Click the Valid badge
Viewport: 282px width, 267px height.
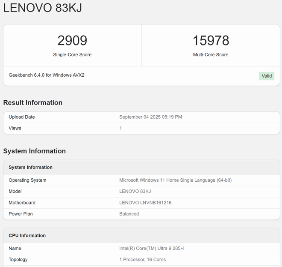coord(267,76)
